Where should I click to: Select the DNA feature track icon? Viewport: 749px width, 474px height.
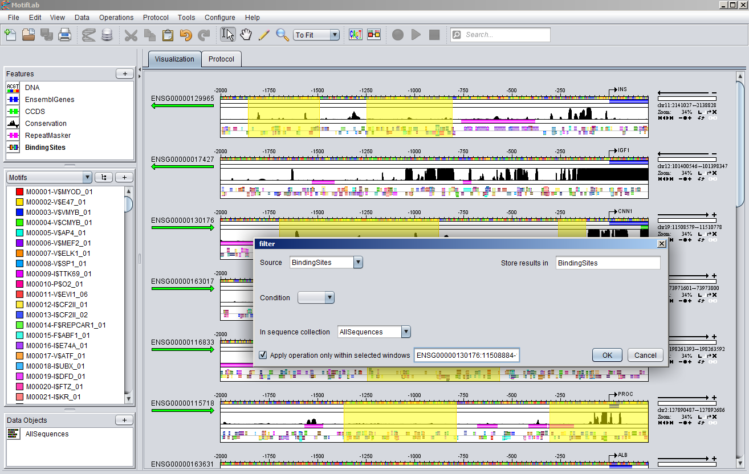[x=13, y=87]
